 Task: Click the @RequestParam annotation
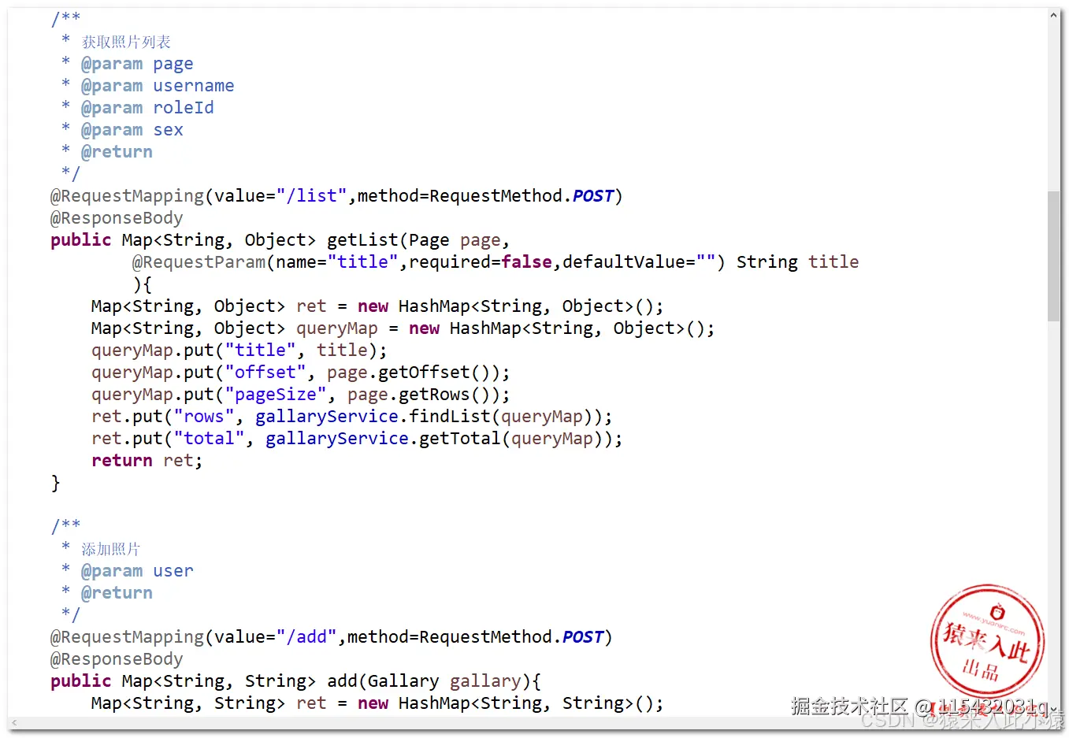pos(199,261)
